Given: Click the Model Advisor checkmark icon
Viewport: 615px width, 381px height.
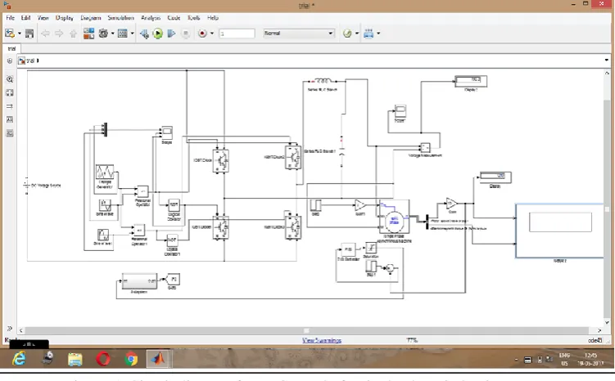Looking at the screenshot, I should coord(347,34).
